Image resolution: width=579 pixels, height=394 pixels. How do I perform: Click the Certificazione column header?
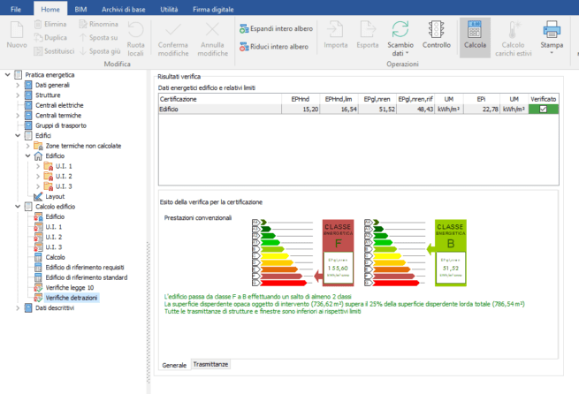(220, 99)
